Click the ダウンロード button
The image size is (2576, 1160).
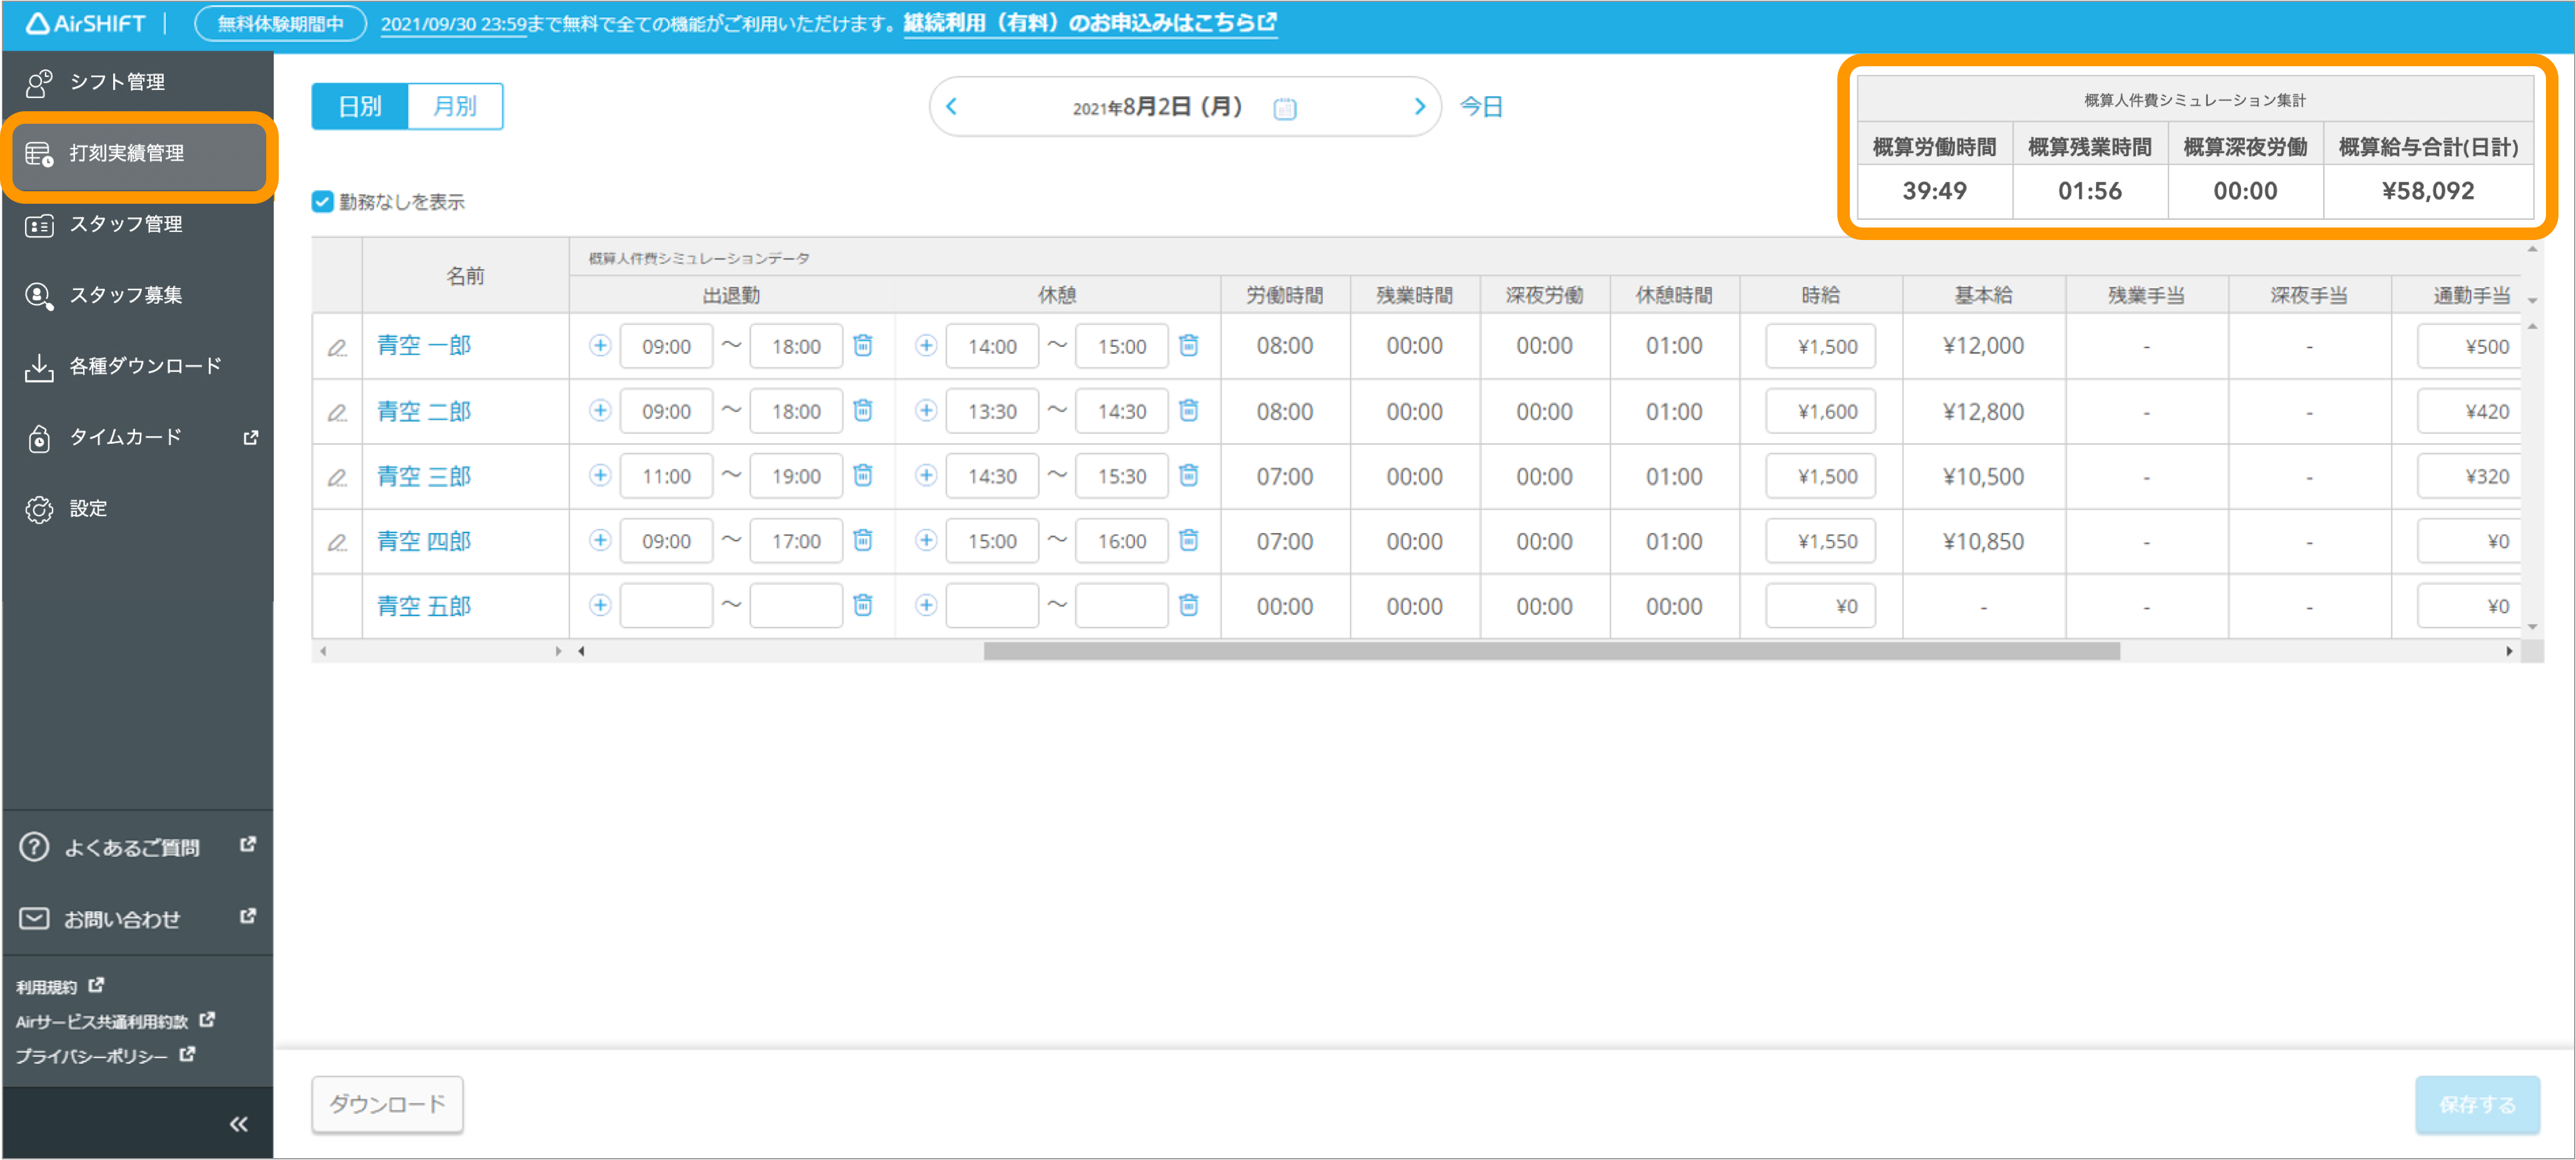[387, 1104]
